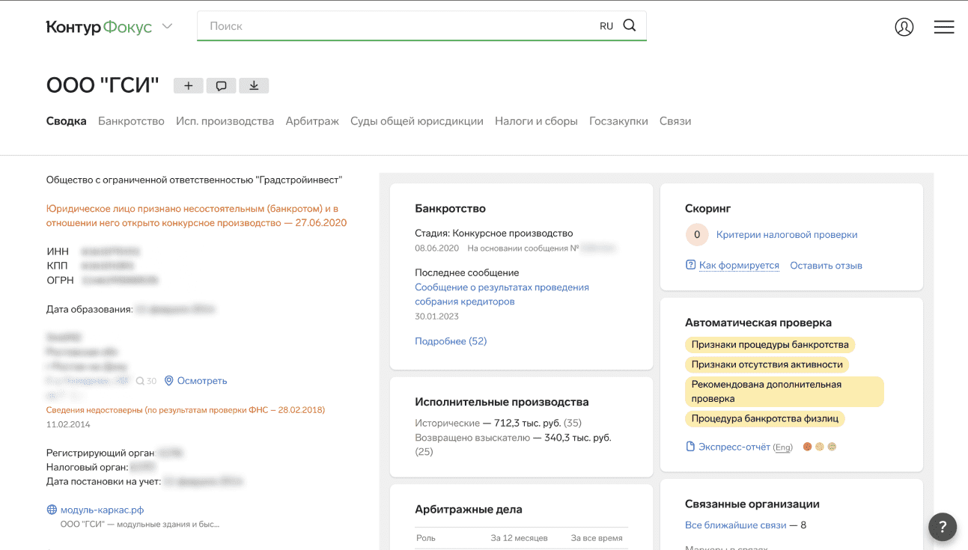
Task: Open the hamburger menu
Action: click(x=944, y=27)
